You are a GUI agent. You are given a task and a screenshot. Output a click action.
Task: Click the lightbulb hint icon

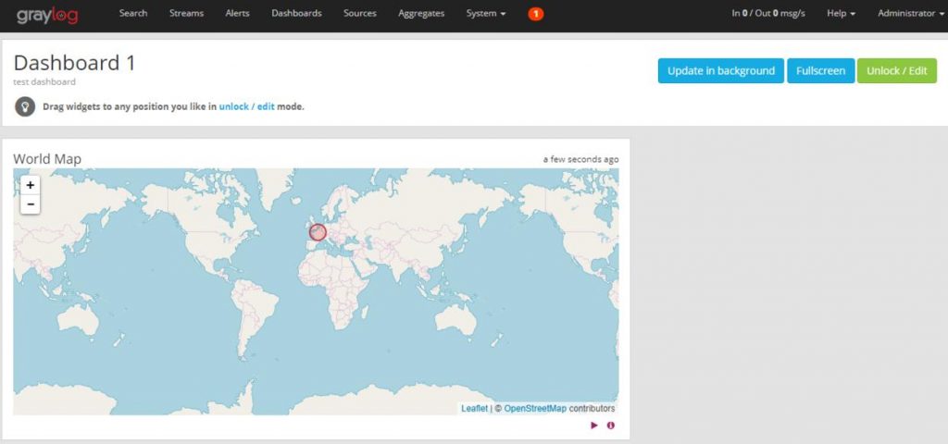point(25,106)
